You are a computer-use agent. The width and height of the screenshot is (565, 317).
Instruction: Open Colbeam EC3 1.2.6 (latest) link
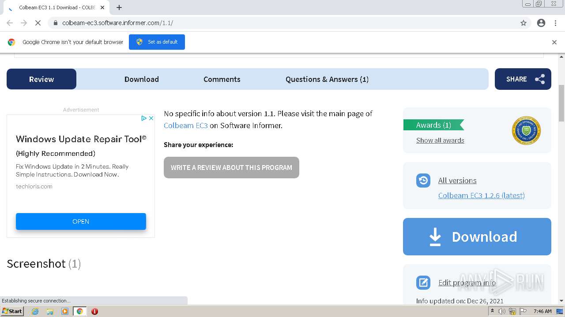482,195
